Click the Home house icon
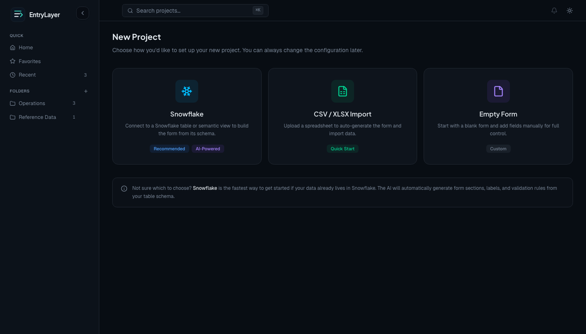 [13, 48]
